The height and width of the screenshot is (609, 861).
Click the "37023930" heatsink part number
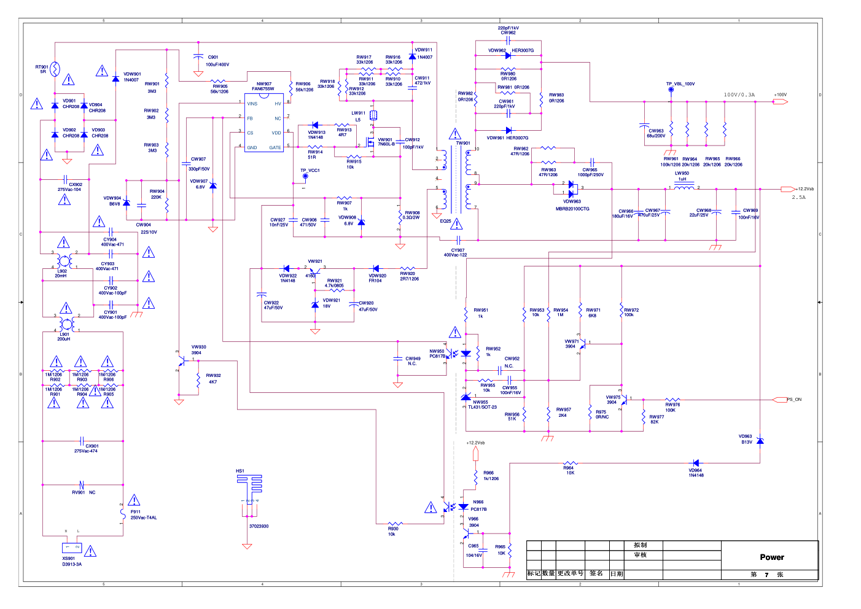pyautogui.click(x=259, y=526)
